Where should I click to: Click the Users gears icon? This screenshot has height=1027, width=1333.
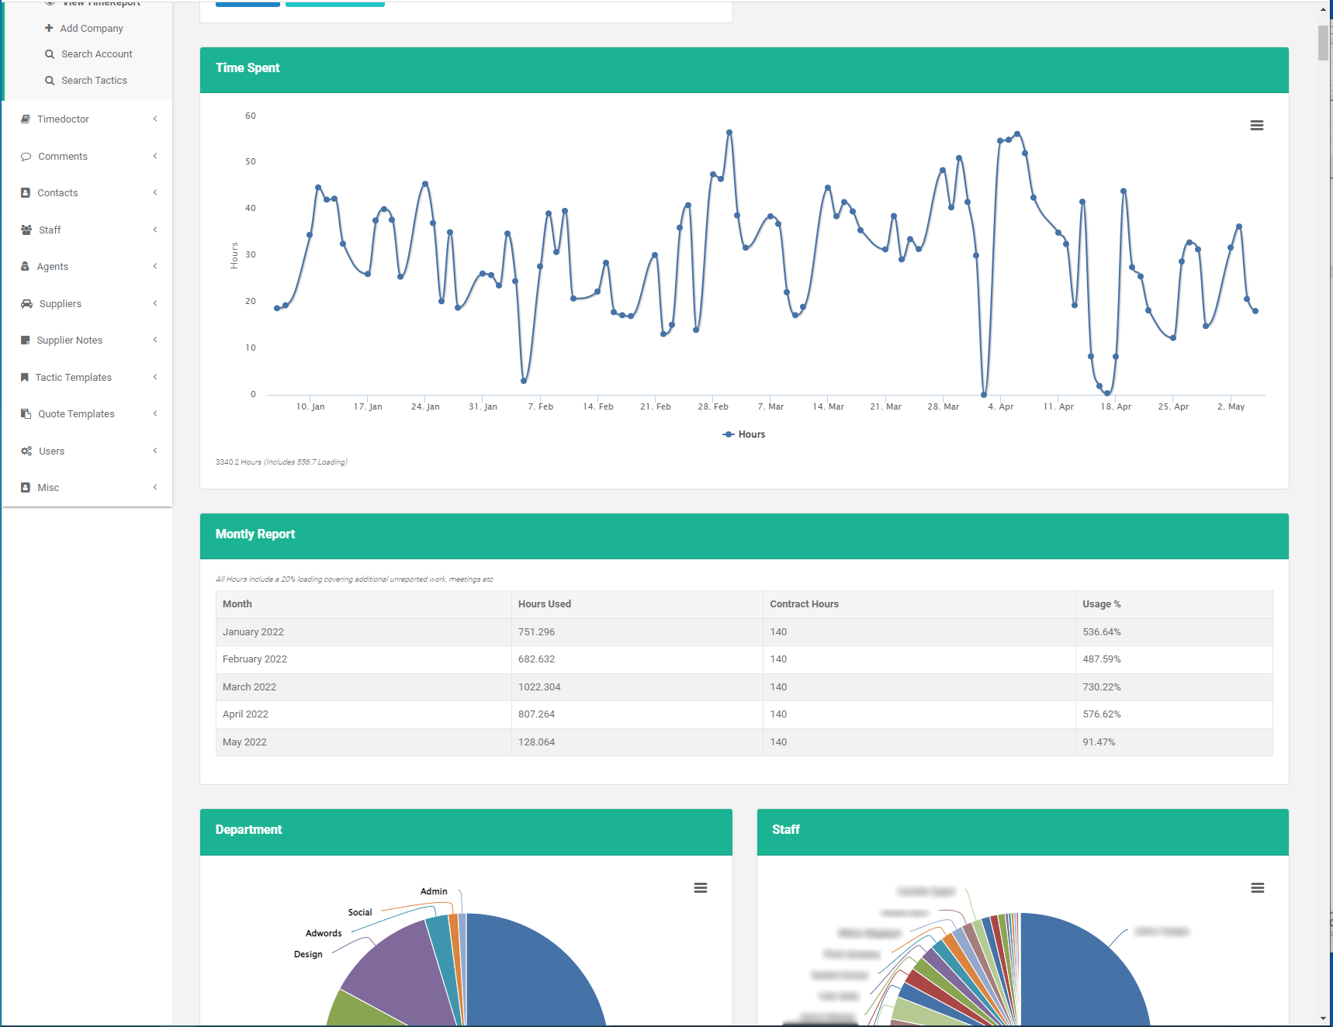point(26,451)
